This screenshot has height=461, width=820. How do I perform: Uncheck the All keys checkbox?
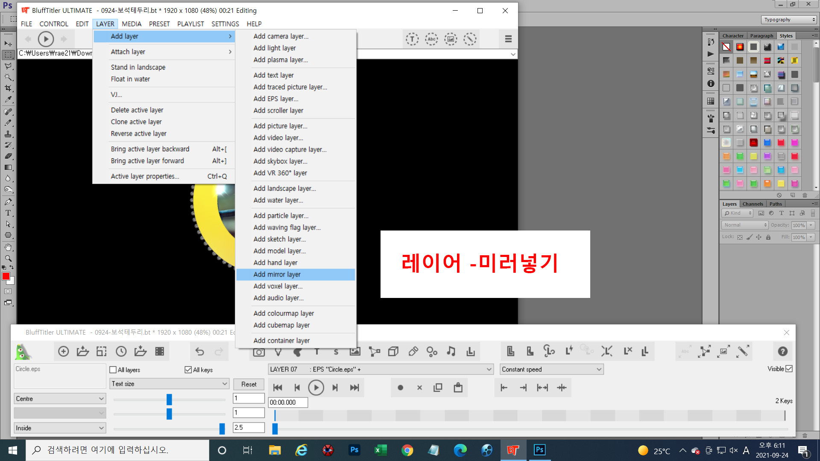[188, 370]
